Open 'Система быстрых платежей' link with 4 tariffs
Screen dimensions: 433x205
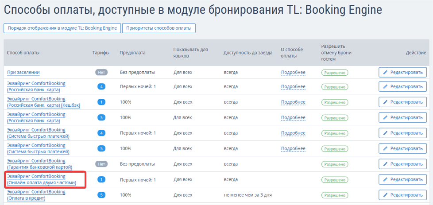point(38,133)
